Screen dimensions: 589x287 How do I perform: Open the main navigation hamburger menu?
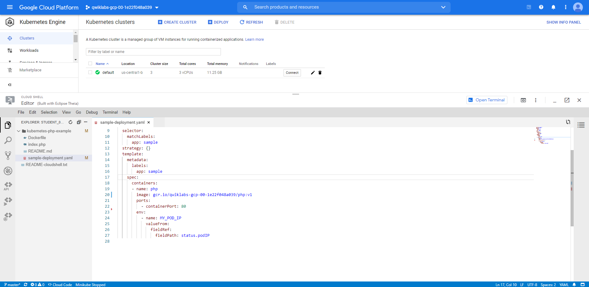point(10,7)
